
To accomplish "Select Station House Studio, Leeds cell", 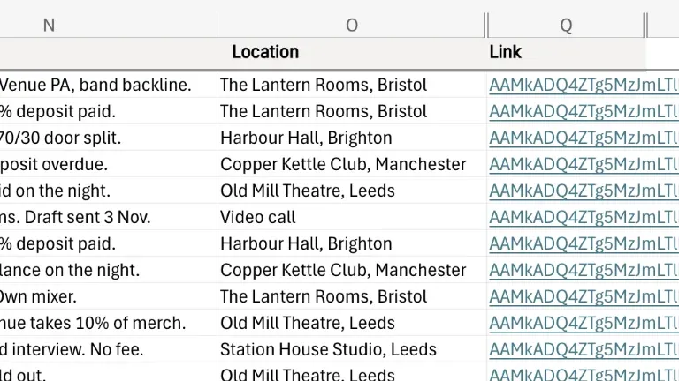I will [x=351, y=349].
